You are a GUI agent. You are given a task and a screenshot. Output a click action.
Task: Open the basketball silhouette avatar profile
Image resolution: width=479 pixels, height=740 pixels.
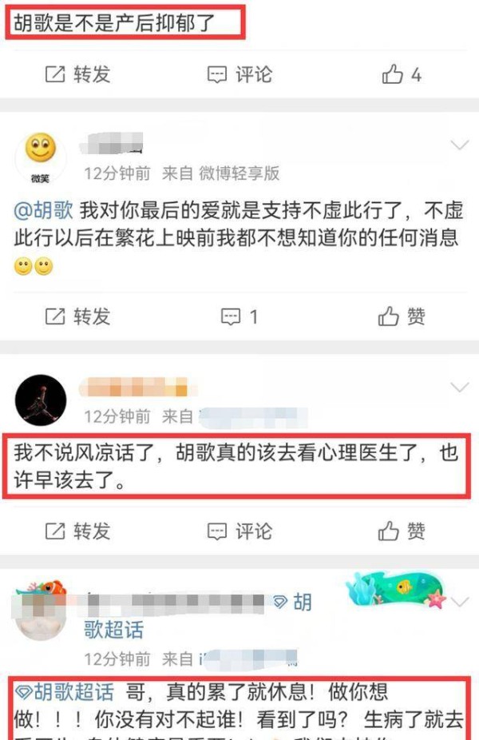point(41,400)
